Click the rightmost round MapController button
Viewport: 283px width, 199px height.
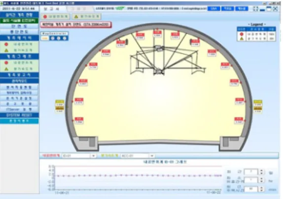[65, 38]
